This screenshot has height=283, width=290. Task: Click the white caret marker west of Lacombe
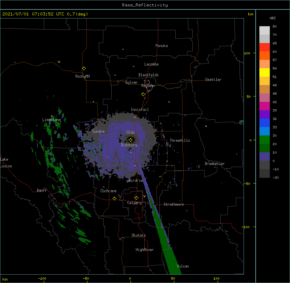pyautogui.click(x=134, y=67)
